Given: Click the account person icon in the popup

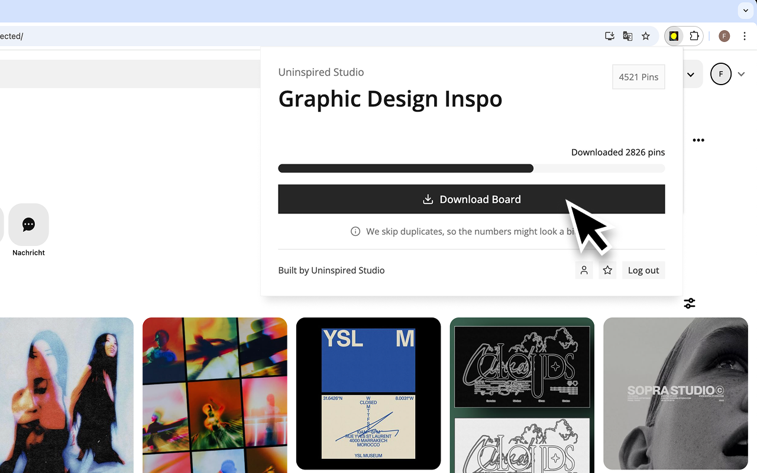Looking at the screenshot, I should pos(584,270).
